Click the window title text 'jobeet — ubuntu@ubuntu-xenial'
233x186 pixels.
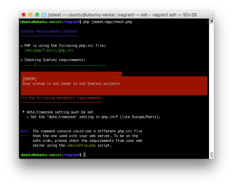click(x=81, y=15)
